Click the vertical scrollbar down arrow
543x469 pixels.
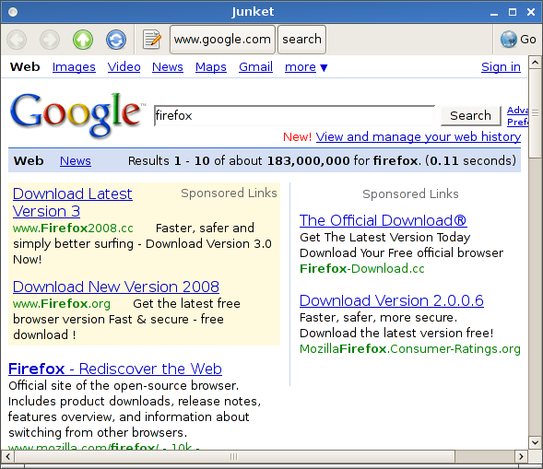(535, 442)
